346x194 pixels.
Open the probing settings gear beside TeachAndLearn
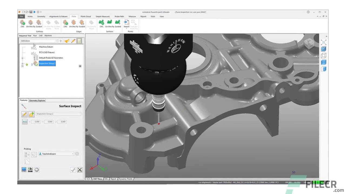click(77, 154)
